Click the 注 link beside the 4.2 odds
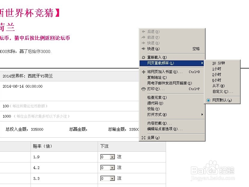This screenshot has width=249, height=187. (119, 168)
